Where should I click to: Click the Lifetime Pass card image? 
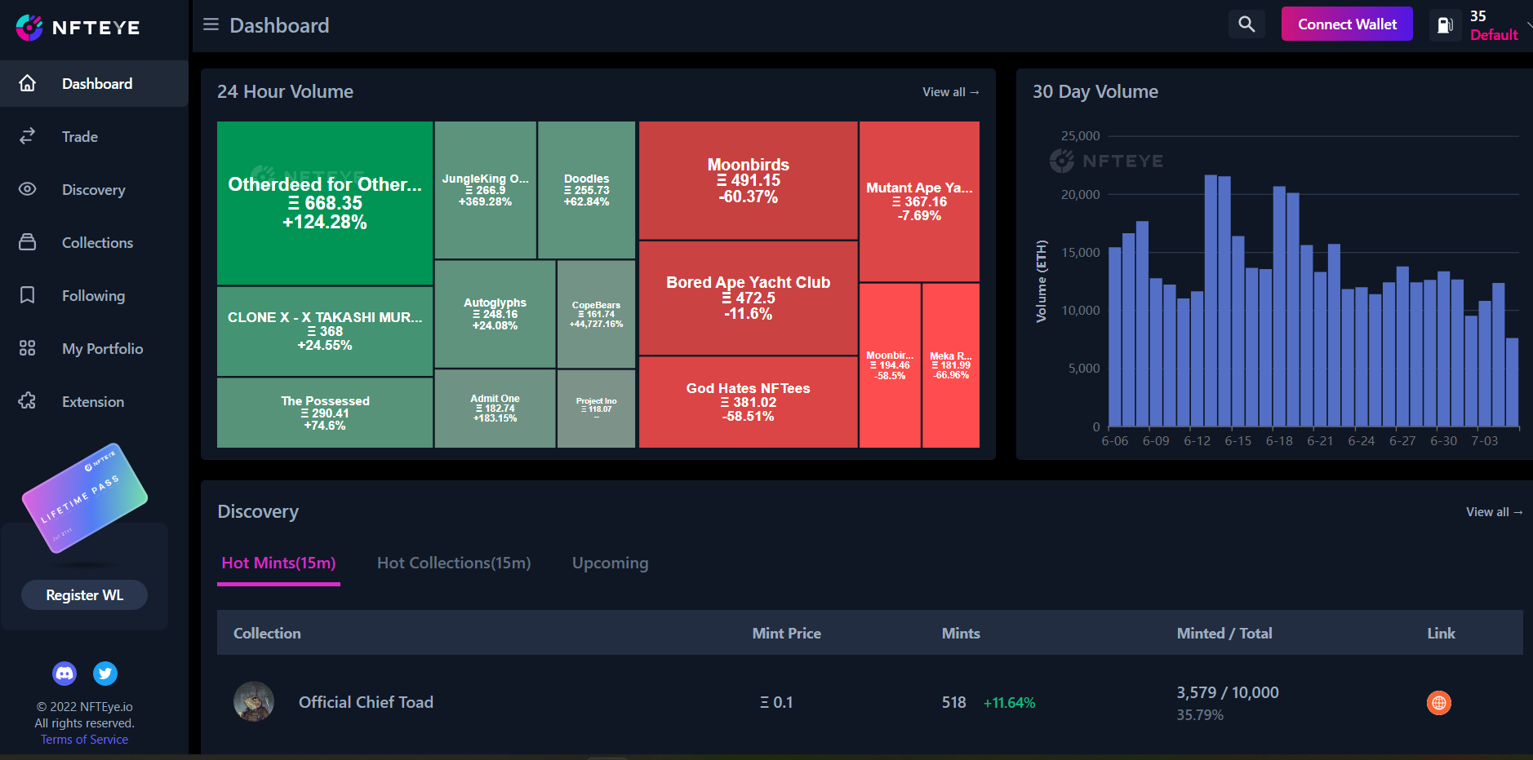click(85, 498)
